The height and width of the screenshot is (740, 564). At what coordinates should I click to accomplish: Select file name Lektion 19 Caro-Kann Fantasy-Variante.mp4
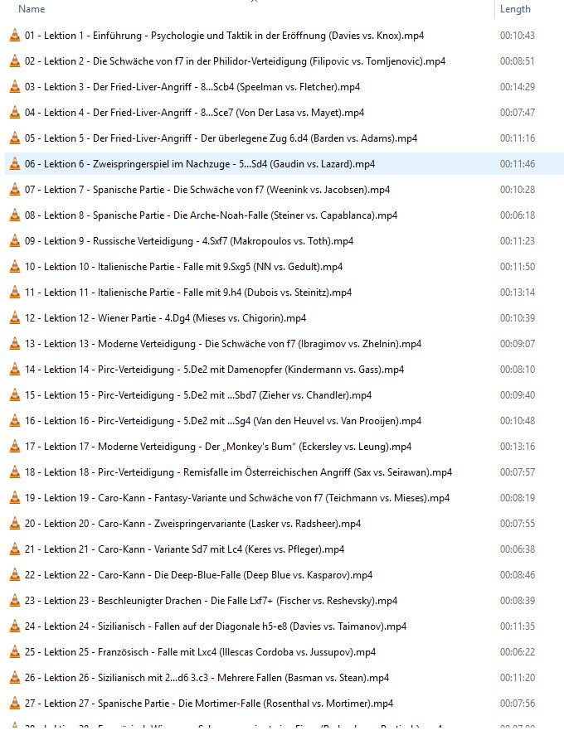[237, 498]
